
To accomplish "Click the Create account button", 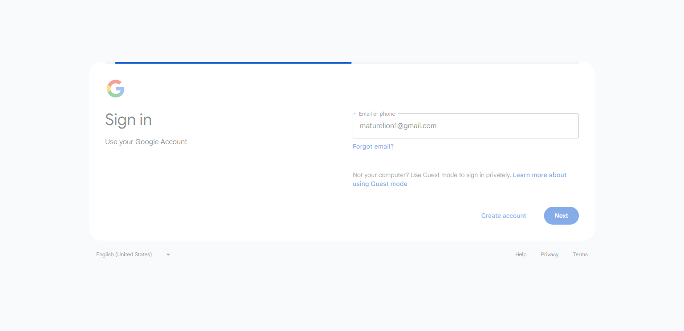I will click(504, 216).
